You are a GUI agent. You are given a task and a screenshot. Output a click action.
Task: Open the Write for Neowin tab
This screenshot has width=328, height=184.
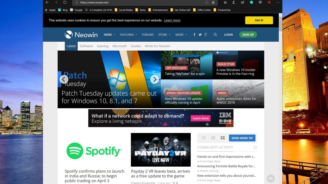click(158, 46)
